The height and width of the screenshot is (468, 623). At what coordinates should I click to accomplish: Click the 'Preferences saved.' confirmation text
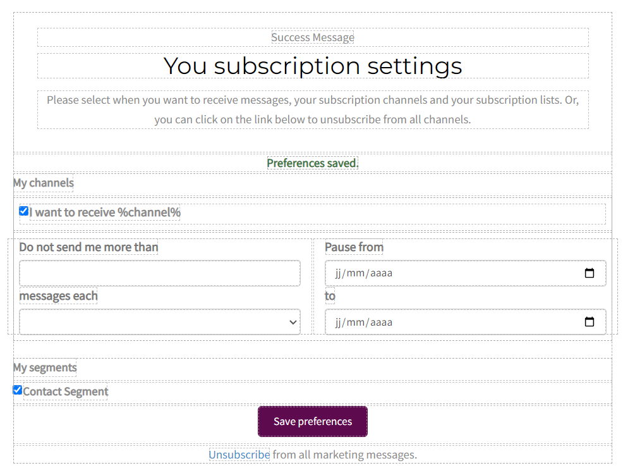312,163
